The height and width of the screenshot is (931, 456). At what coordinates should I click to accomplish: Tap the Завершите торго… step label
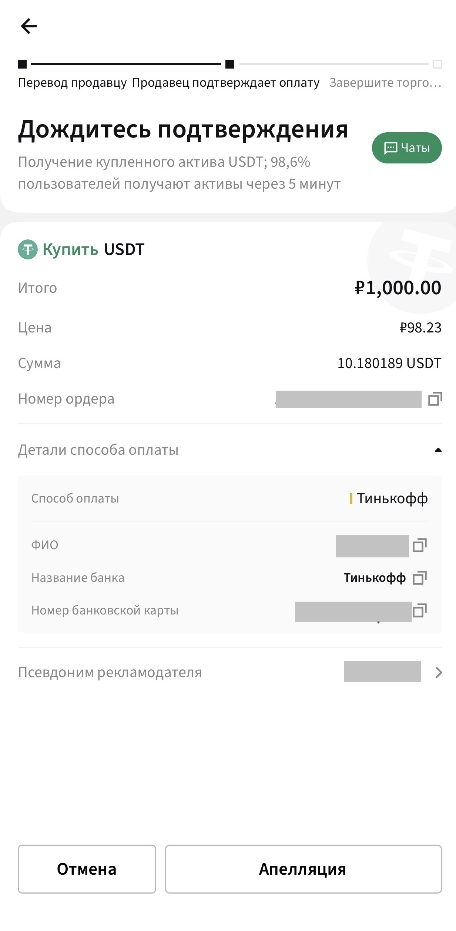tap(386, 83)
